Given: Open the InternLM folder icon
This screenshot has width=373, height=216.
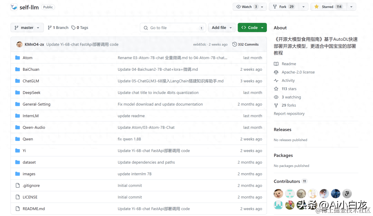Looking at the screenshot, I should tap(17, 116).
